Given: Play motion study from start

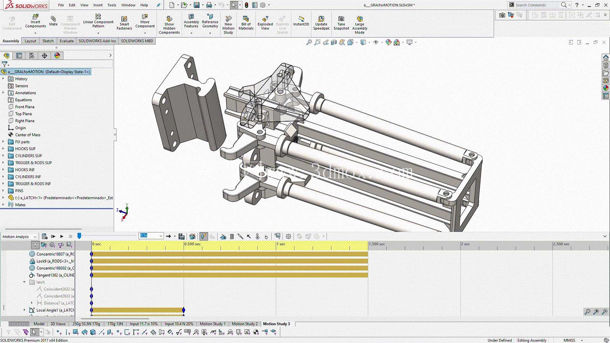Looking at the screenshot, I should point(53,236).
